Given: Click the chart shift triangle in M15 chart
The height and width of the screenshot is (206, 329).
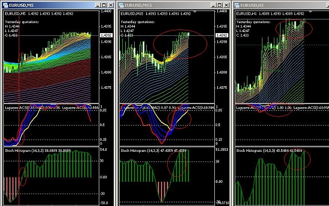Looking at the screenshot, I should [195, 12].
